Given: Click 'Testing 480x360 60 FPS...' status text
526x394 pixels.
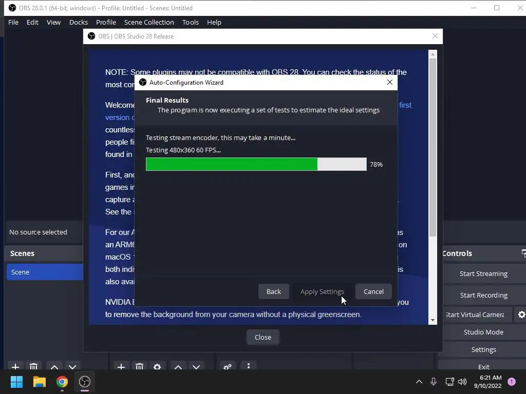Looking at the screenshot, I should 183,150.
